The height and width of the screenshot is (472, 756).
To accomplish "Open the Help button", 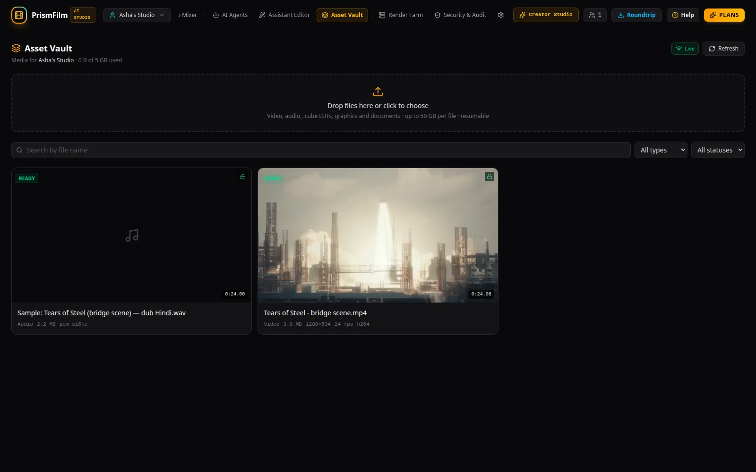I will click(683, 15).
